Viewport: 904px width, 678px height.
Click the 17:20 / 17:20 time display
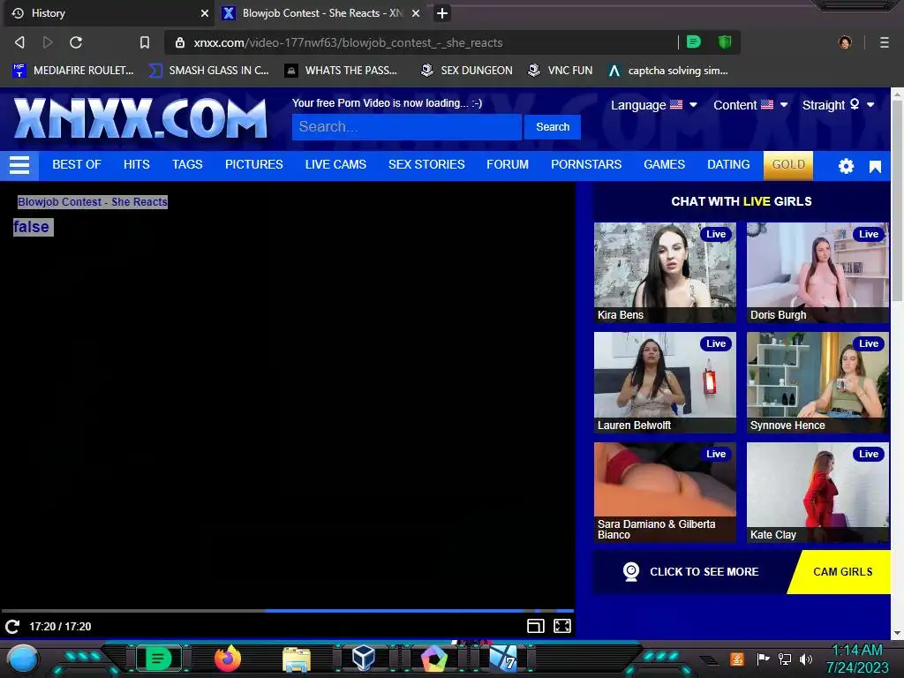60,626
